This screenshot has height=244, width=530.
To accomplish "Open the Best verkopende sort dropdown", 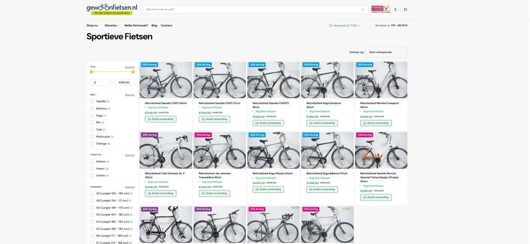I will 386,52.
